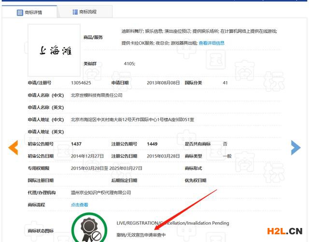Click the agency name 温州京业知识产权代理有限公司
Image resolution: width=309 pixels, height=242 pixels.
point(101,193)
